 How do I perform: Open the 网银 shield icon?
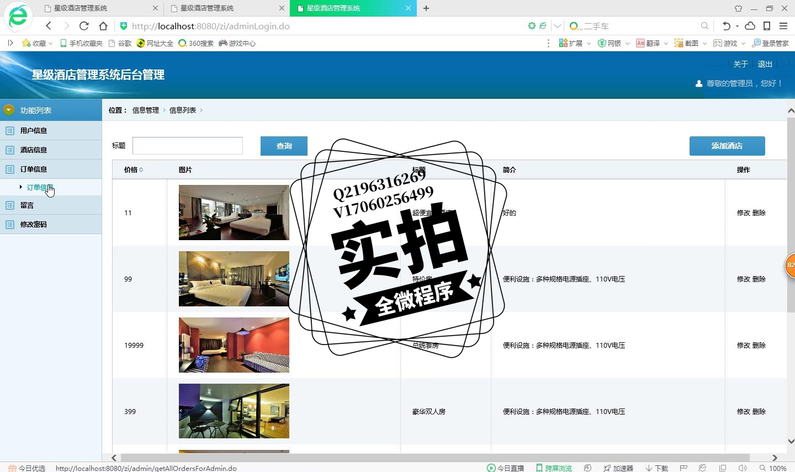pos(602,43)
